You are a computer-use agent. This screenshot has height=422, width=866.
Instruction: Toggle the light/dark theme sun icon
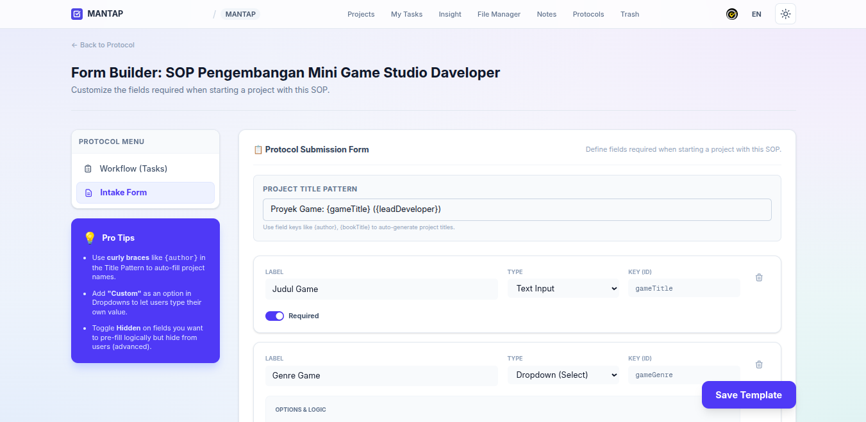coord(785,14)
